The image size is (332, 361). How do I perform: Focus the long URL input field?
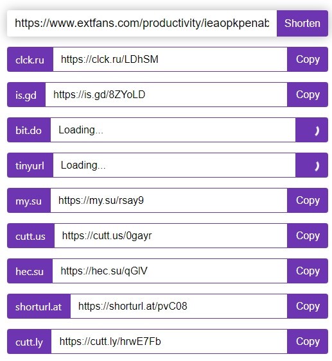click(142, 23)
